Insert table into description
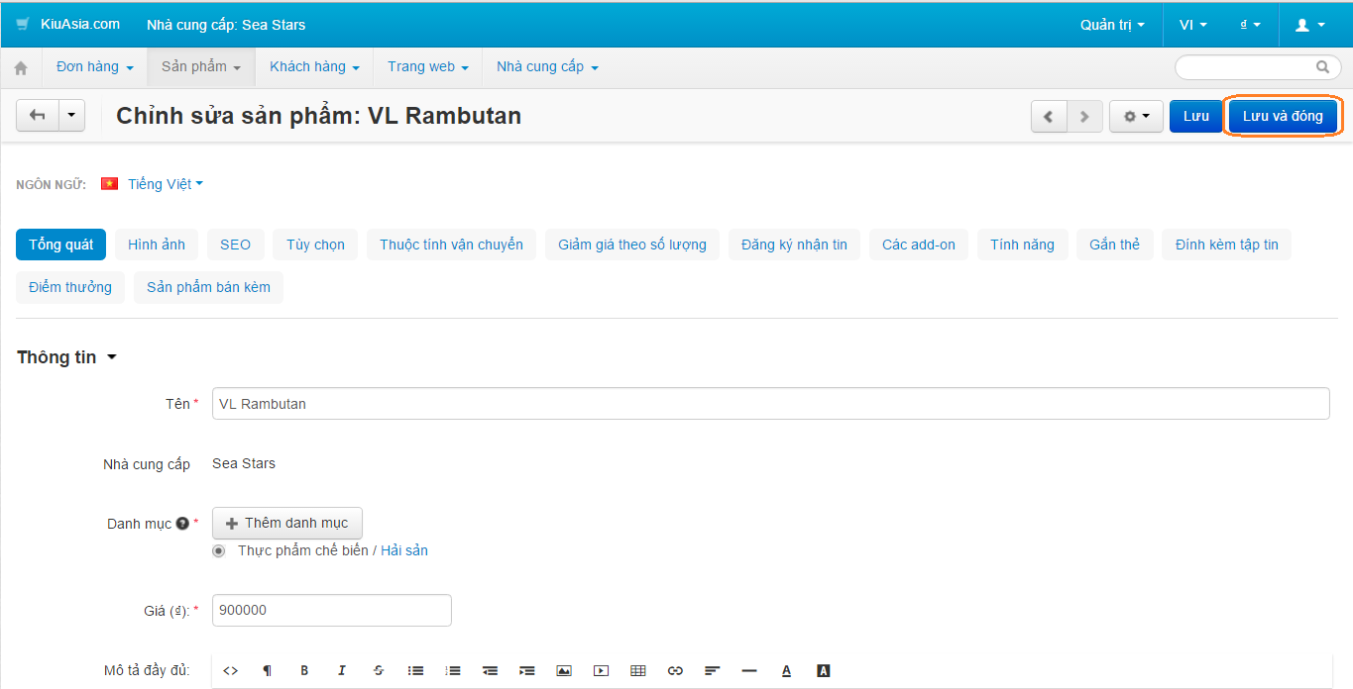Screen dimensions: 1353x689 [638, 670]
